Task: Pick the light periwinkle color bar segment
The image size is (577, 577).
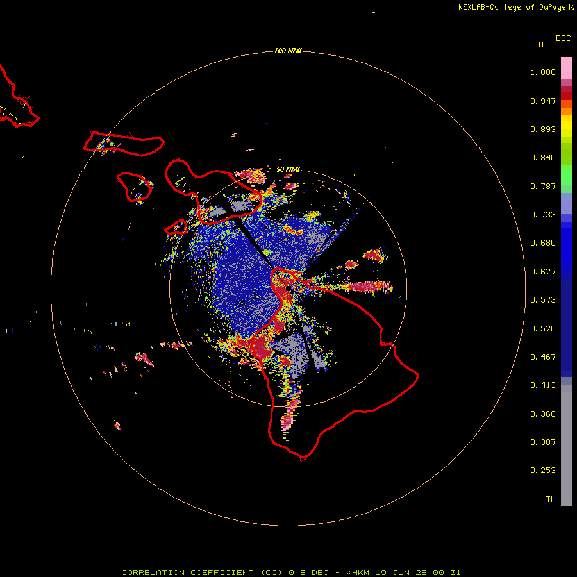Action: 566,204
